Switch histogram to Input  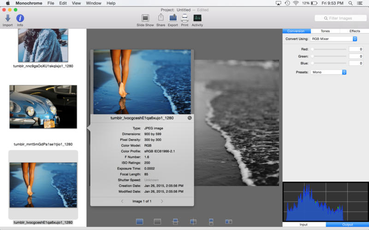(x=304, y=224)
